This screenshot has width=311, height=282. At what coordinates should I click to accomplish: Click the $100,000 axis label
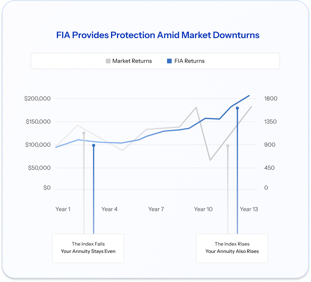pyautogui.click(x=38, y=145)
